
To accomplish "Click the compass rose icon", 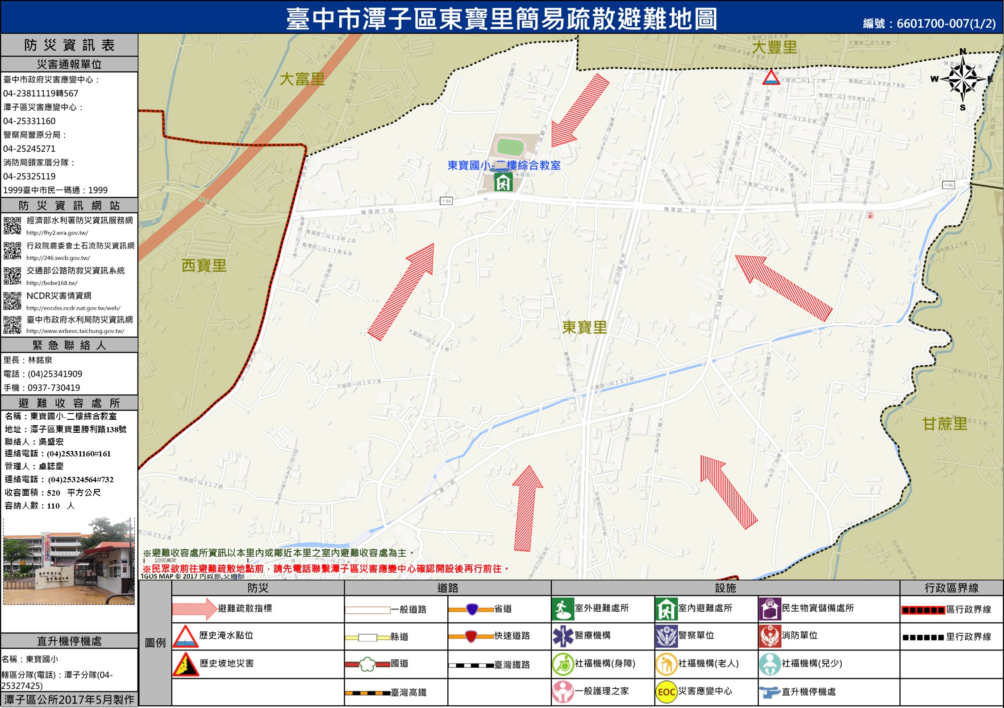I will click(x=962, y=80).
